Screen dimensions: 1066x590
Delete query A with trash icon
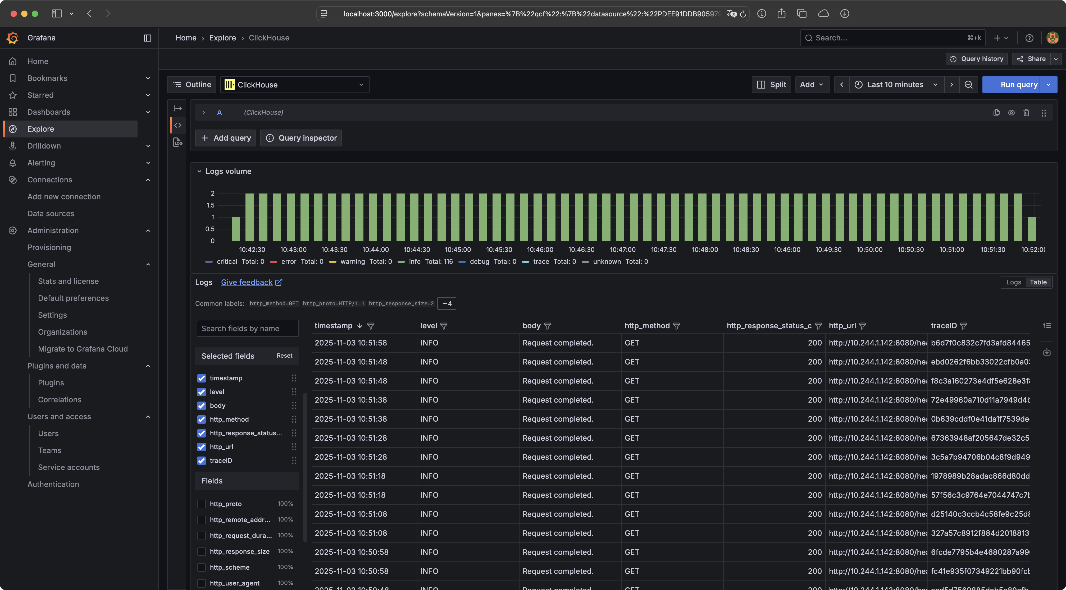click(1026, 112)
